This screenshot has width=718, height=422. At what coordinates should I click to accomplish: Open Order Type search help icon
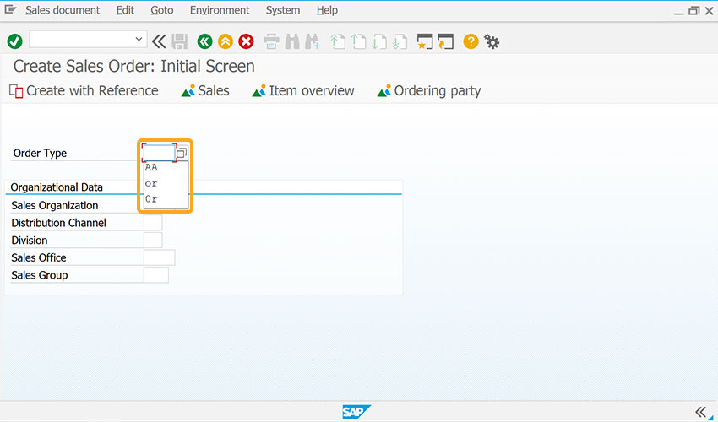coord(182,153)
